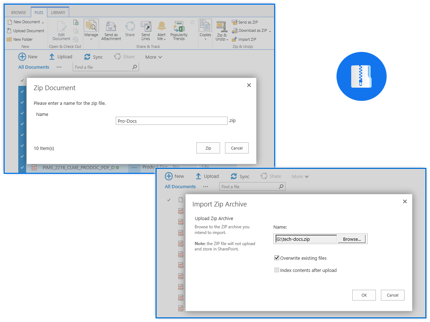Click the PDF icon of the PIMS_2216_CLME_PRODOC_PDF_D row
Screen dimensions: 430x322
(x=34, y=167)
